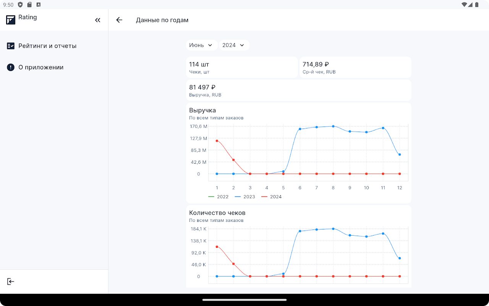Select the 714,89 ₽ Ср-й чек card
Viewport: 489px width, 306px height.
click(x=355, y=67)
